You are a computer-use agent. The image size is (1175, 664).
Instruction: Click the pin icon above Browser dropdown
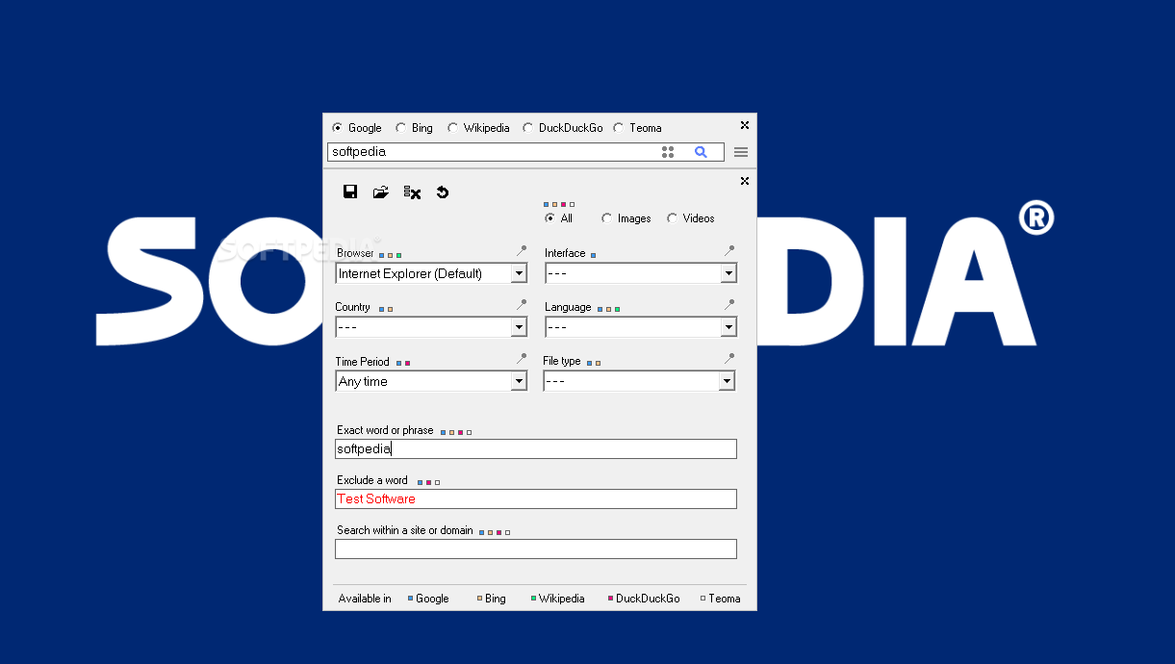pyautogui.click(x=522, y=251)
